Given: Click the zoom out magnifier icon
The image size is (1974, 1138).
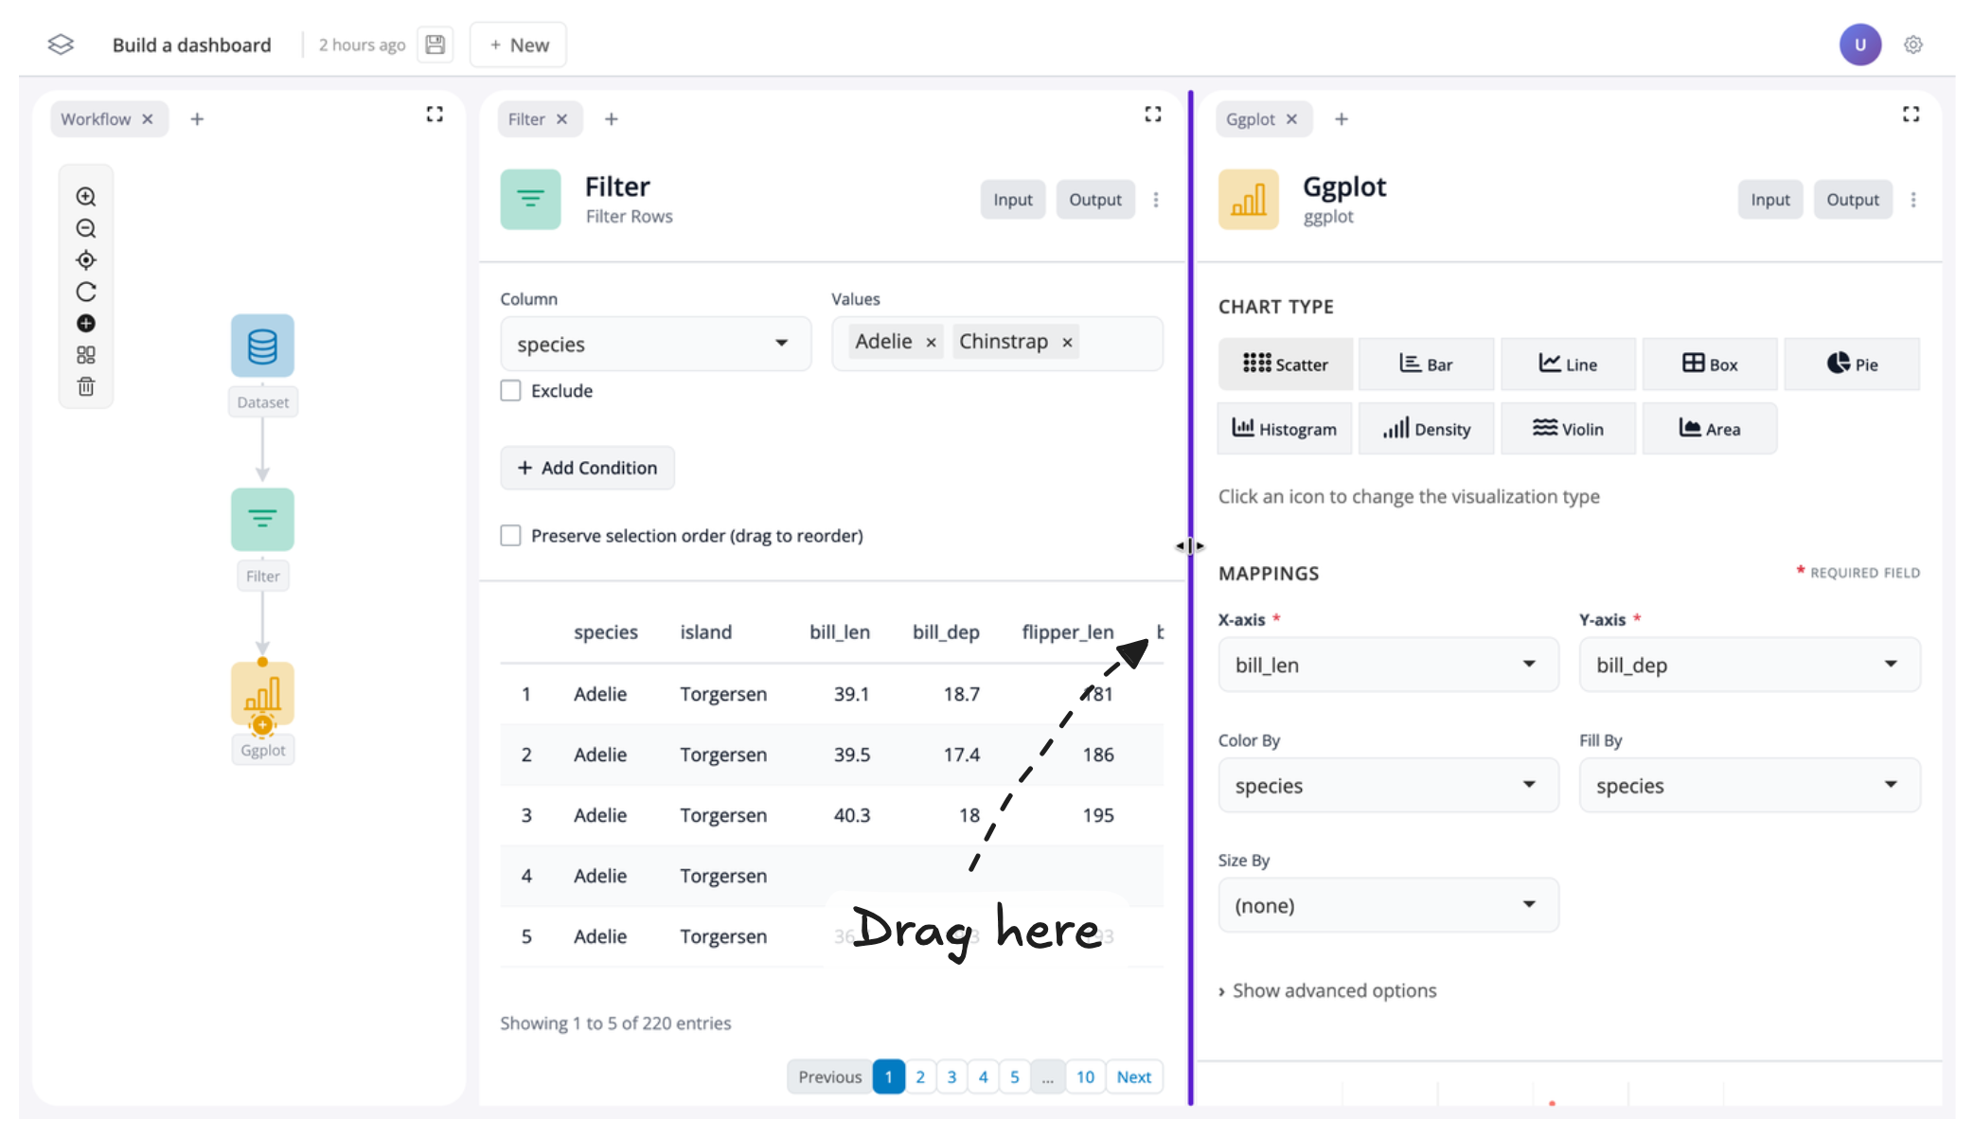Looking at the screenshot, I should point(86,229).
